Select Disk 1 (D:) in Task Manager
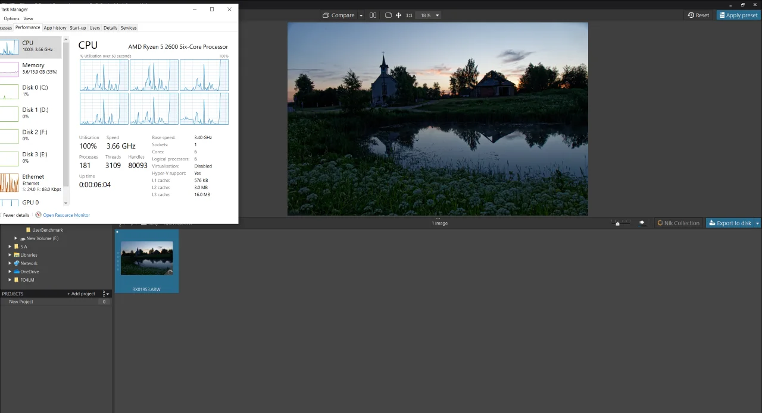762x413 pixels. pyautogui.click(x=30, y=113)
